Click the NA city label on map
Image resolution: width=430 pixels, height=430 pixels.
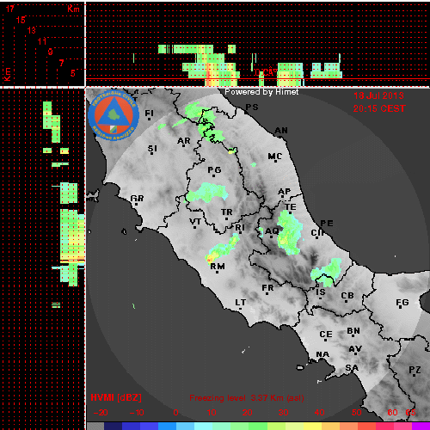[322, 354]
